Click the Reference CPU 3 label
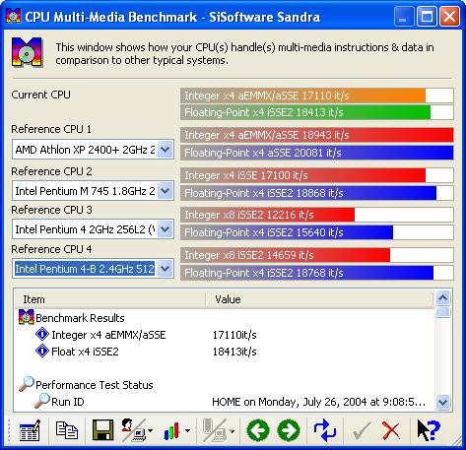 pos(51,210)
